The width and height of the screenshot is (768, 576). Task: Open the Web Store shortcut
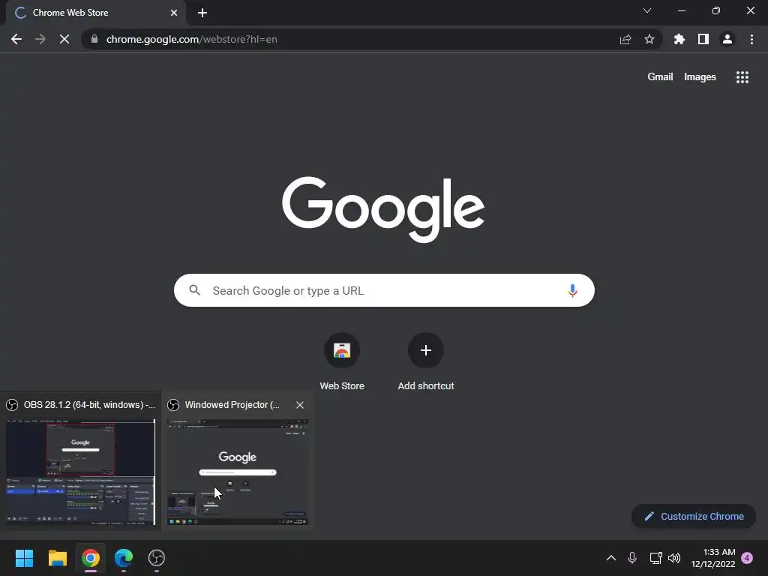342,361
